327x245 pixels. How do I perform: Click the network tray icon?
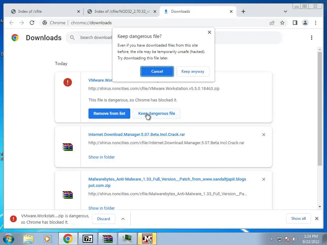(x=279, y=239)
